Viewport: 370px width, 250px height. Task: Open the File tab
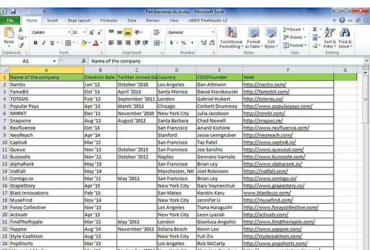[x=10, y=21]
